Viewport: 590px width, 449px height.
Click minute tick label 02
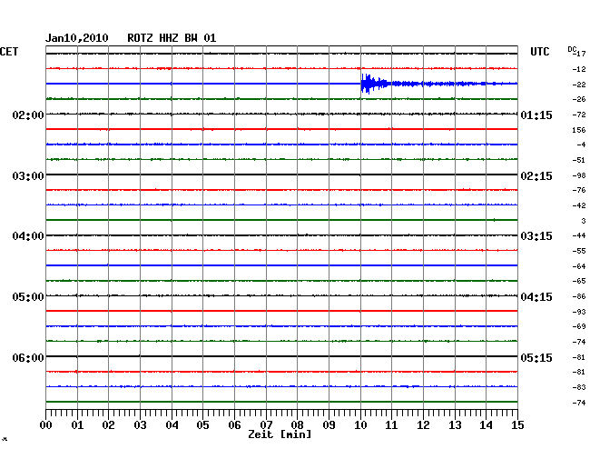[108, 425]
